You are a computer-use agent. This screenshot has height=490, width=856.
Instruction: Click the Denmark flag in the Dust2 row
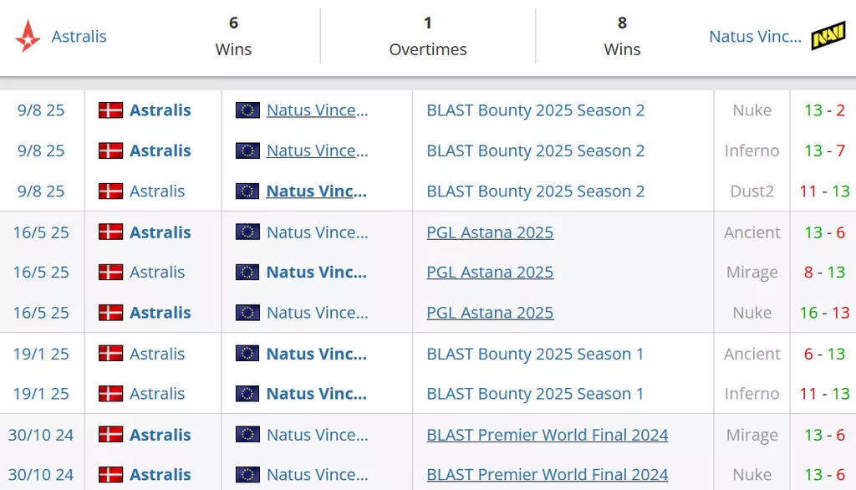pyautogui.click(x=110, y=191)
